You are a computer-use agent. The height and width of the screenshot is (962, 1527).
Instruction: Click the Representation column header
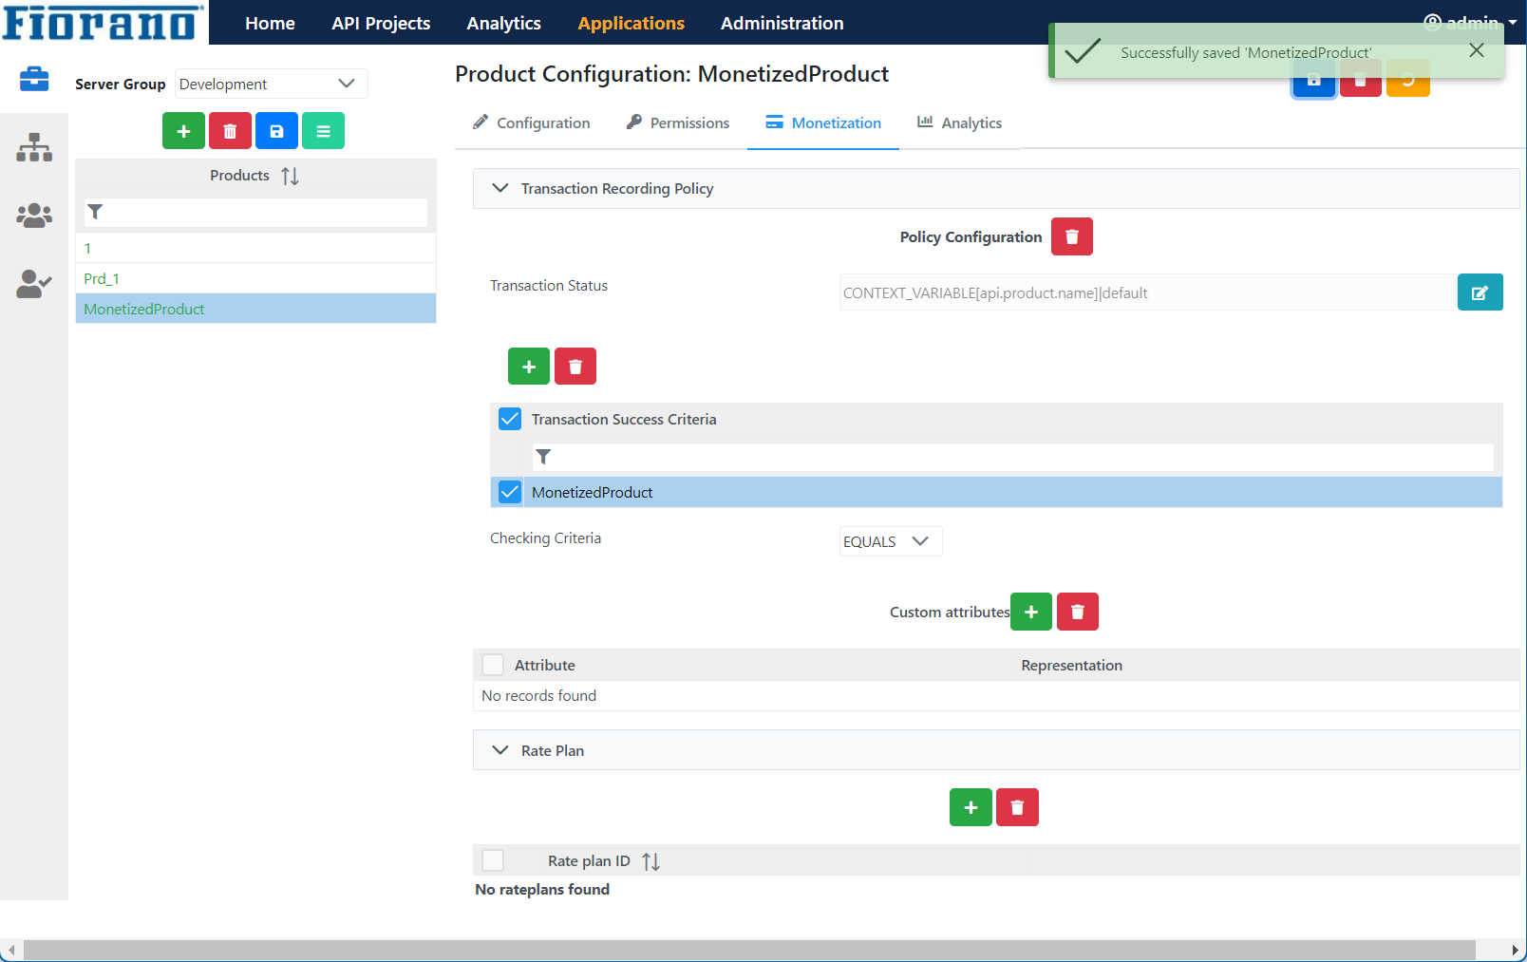(1071, 665)
